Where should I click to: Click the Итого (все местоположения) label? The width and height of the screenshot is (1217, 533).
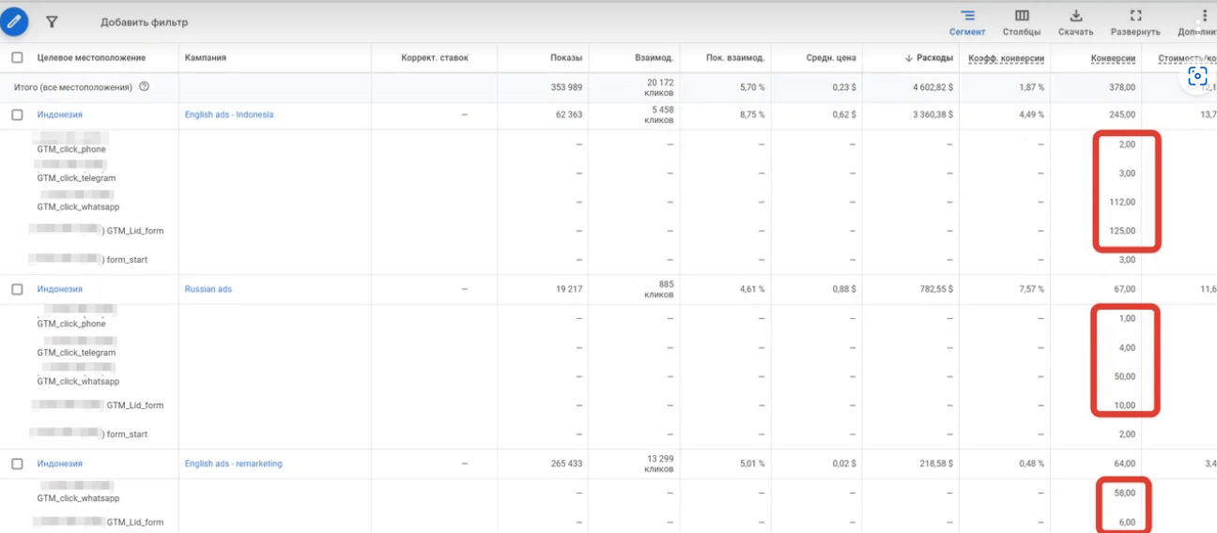[72, 87]
